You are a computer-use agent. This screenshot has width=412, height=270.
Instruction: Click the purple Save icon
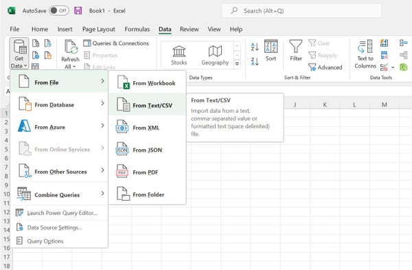tap(78, 11)
